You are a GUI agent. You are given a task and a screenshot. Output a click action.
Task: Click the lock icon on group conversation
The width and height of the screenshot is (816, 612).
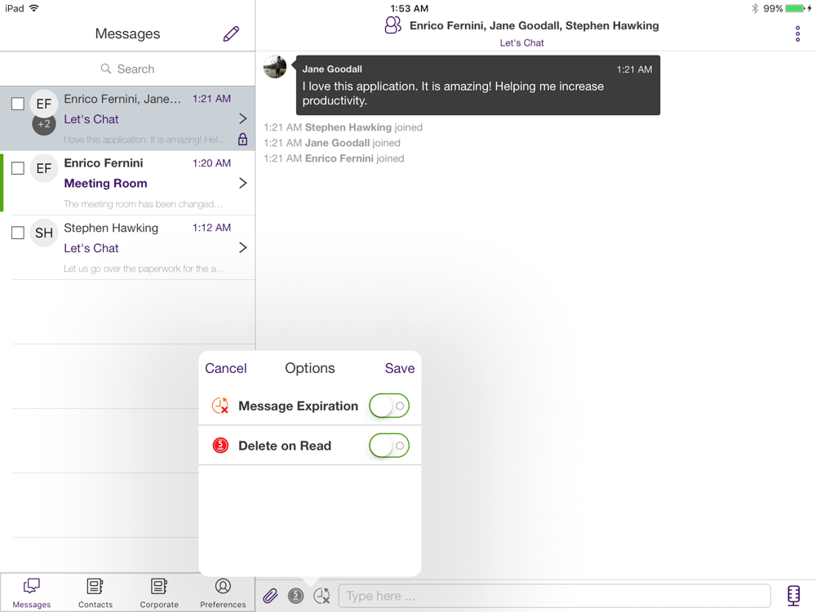tap(242, 139)
